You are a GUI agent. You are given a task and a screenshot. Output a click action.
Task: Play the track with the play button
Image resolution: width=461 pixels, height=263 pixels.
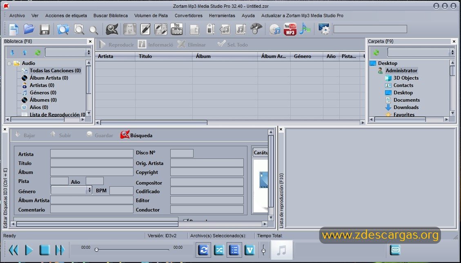click(x=29, y=250)
